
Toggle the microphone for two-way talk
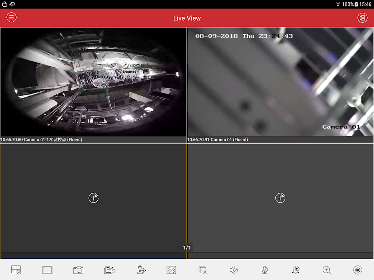coord(265,270)
